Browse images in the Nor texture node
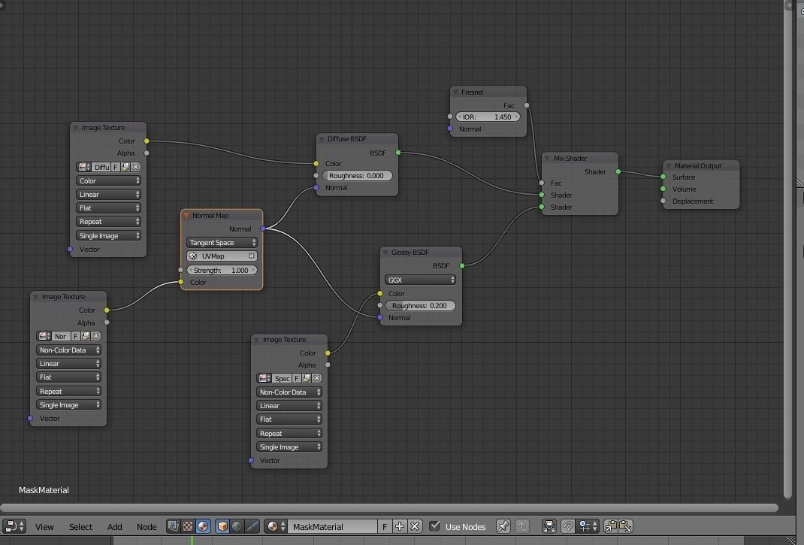The height and width of the screenshot is (545, 804). (x=44, y=336)
